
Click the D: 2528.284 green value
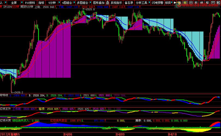(x=54, y=95)
